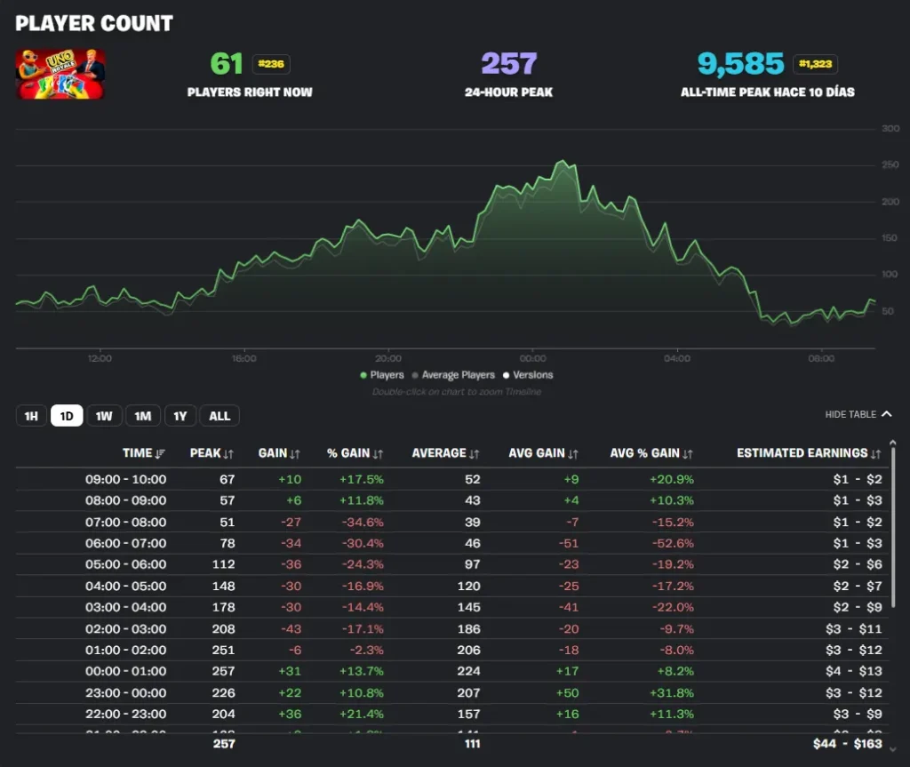Screen dimensions: 910x767
Task: Switch to the 1W time range
Action: (104, 416)
